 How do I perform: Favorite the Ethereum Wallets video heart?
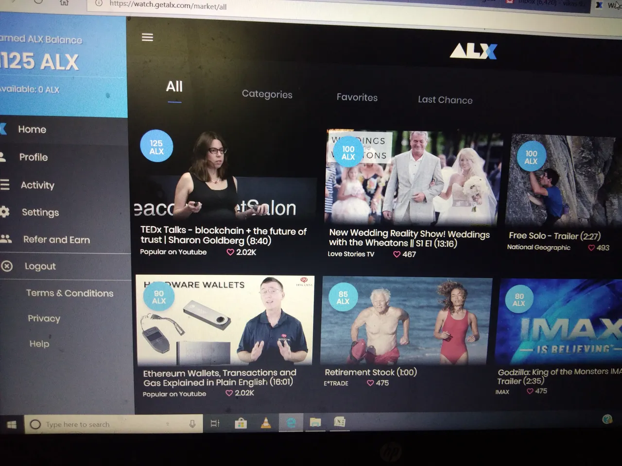[x=229, y=393]
